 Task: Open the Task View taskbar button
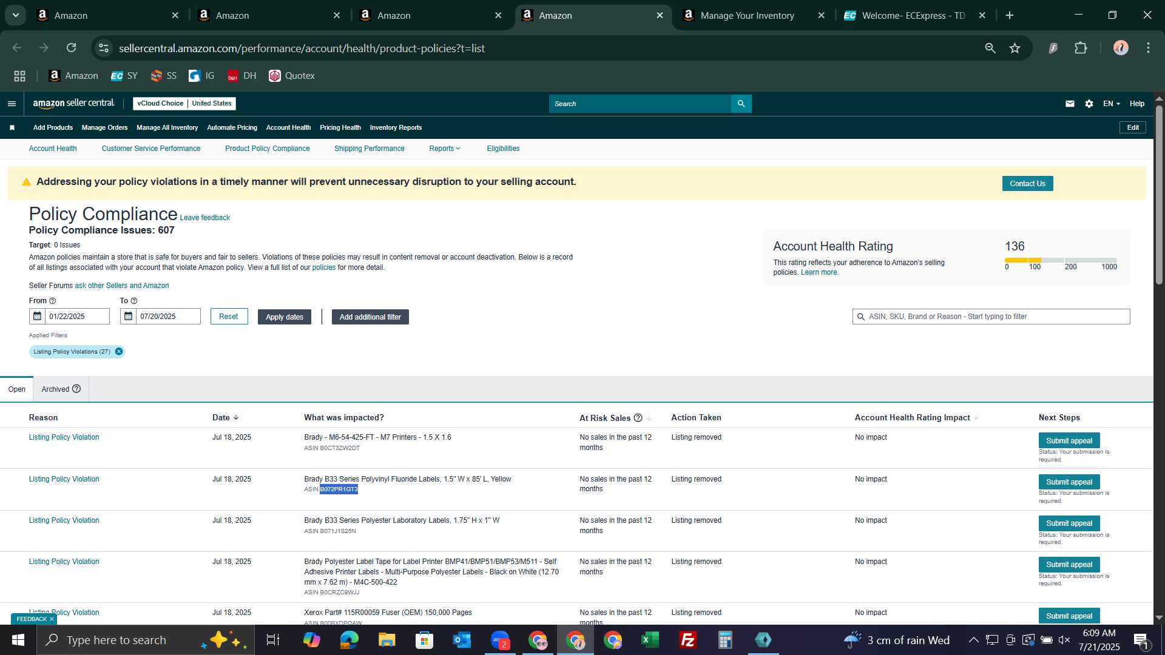[273, 640]
